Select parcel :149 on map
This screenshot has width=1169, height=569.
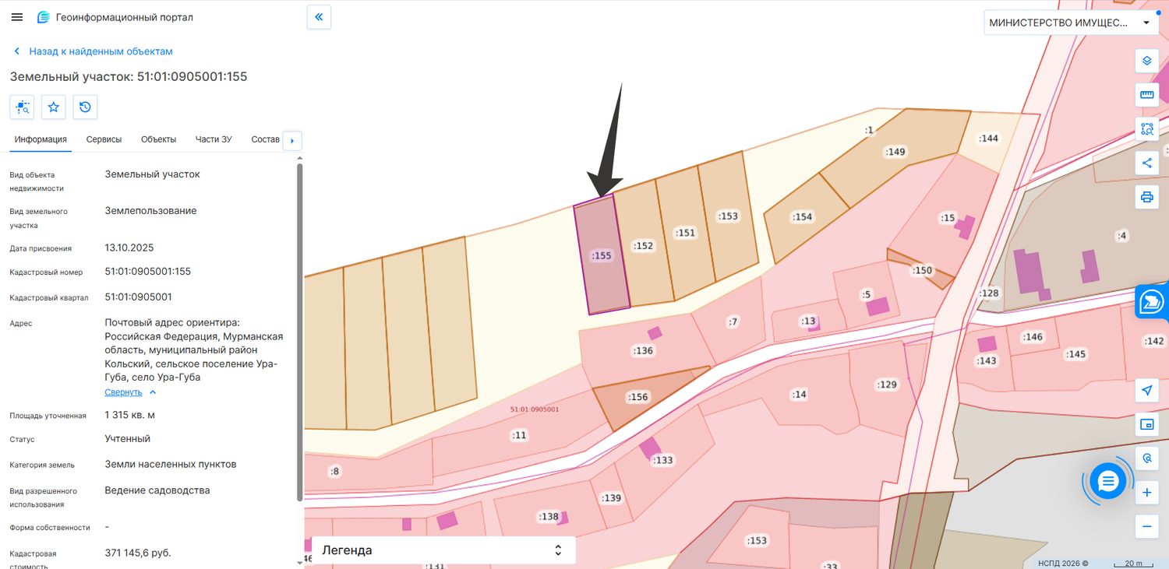tap(896, 152)
